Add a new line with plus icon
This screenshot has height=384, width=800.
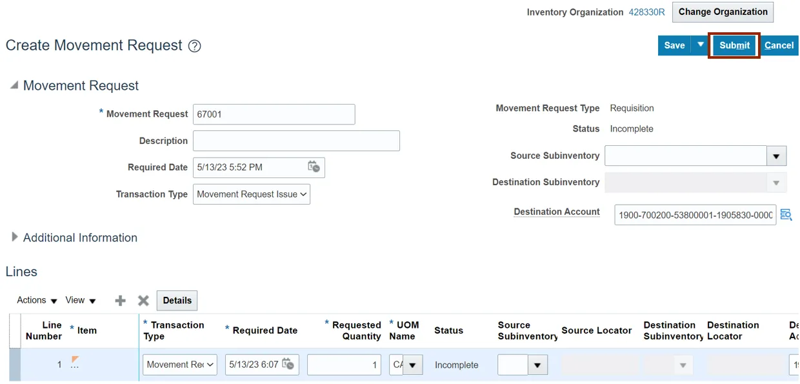point(120,301)
